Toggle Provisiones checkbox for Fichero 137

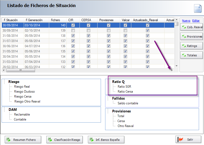(x=109, y=41)
